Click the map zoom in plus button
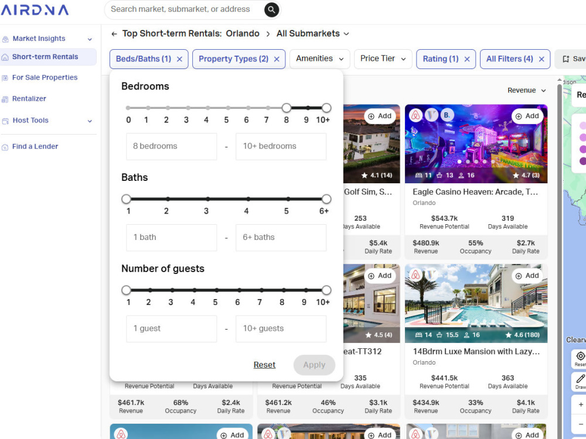 [x=580, y=404]
